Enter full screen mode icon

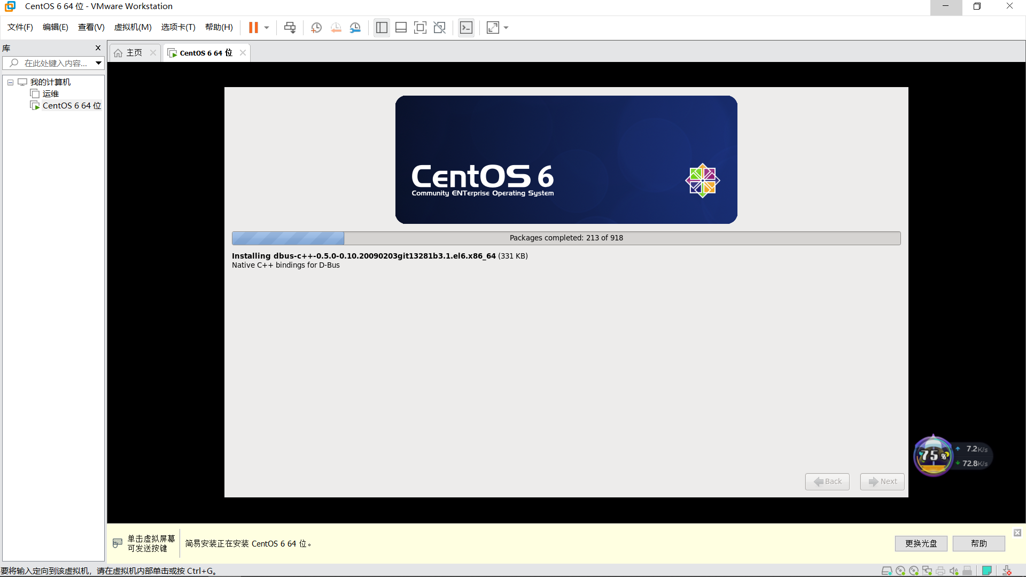pos(420,28)
